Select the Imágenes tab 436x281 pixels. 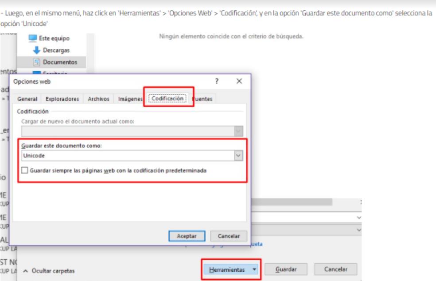[130, 99]
